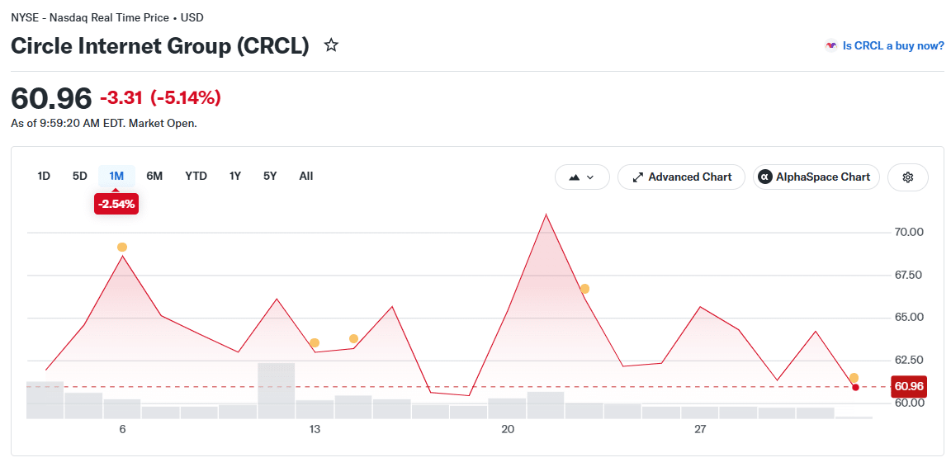Click the event marker near 67.50 after the peak

tap(584, 289)
